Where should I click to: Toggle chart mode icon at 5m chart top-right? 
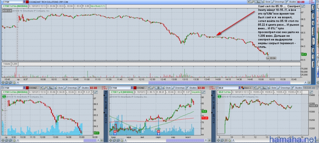pos(96,92)
